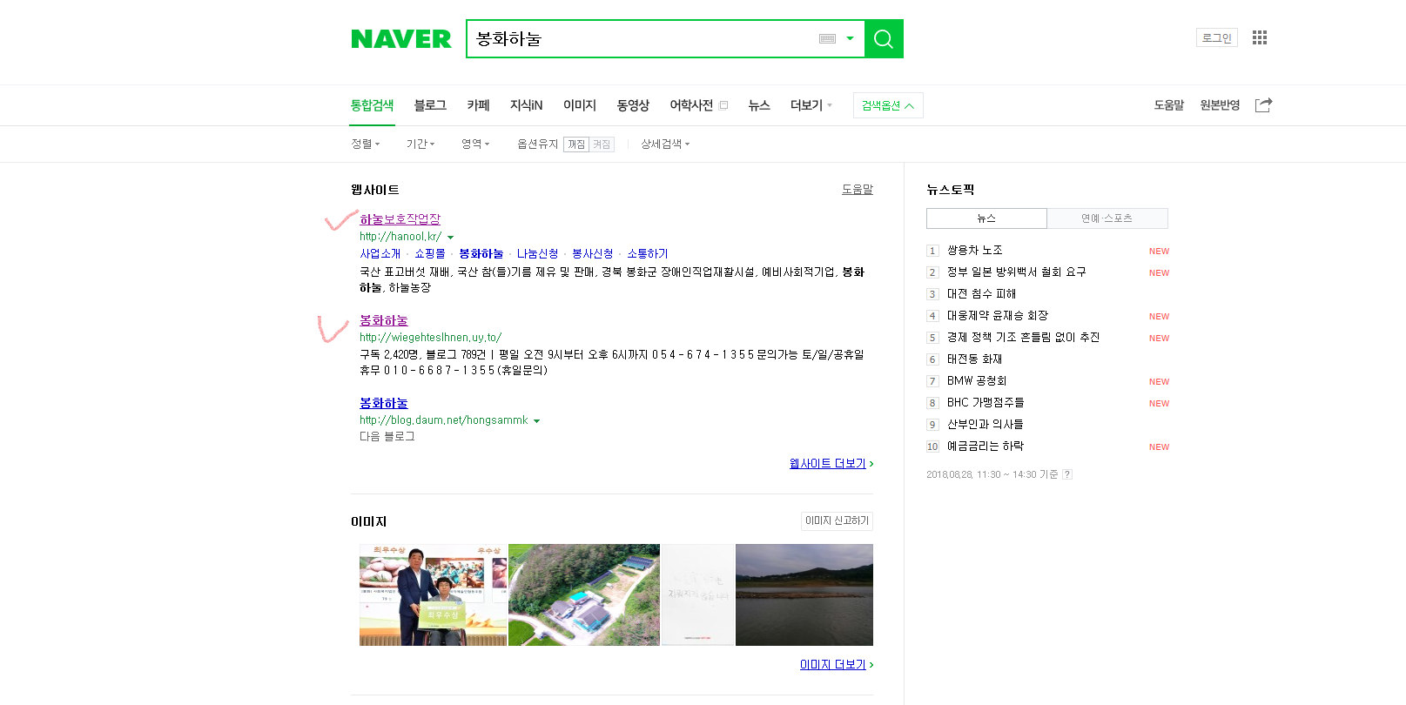Click the 원본반영 link

[1220, 105]
